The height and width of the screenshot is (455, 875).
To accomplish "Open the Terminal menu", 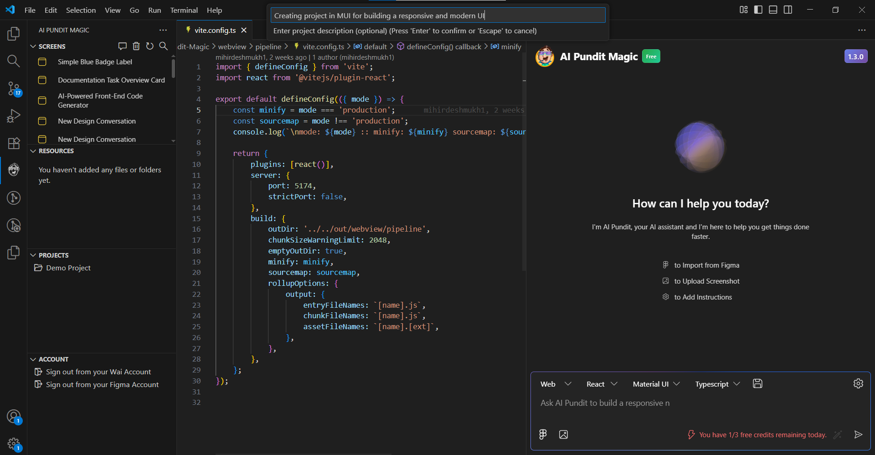I will [x=184, y=10].
